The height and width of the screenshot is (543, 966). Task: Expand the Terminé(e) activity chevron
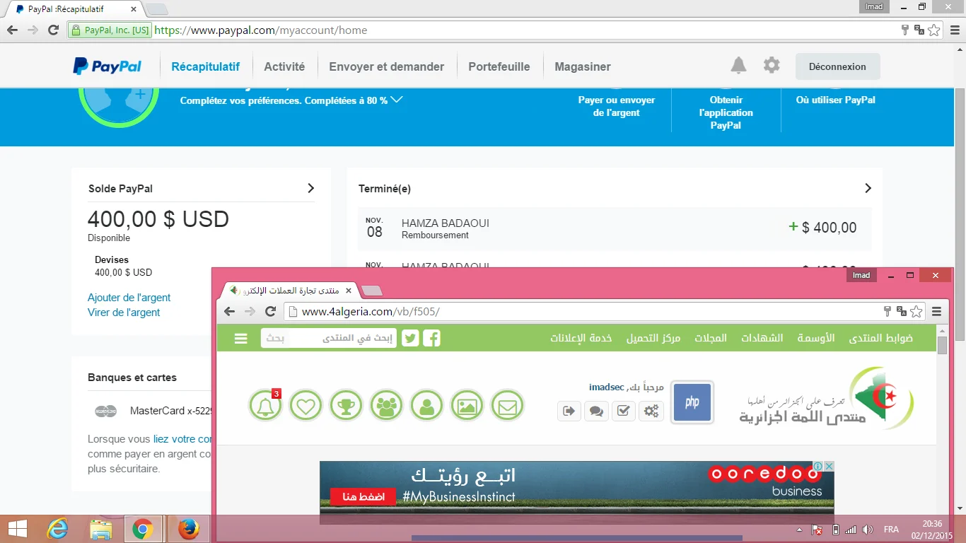pyautogui.click(x=868, y=188)
